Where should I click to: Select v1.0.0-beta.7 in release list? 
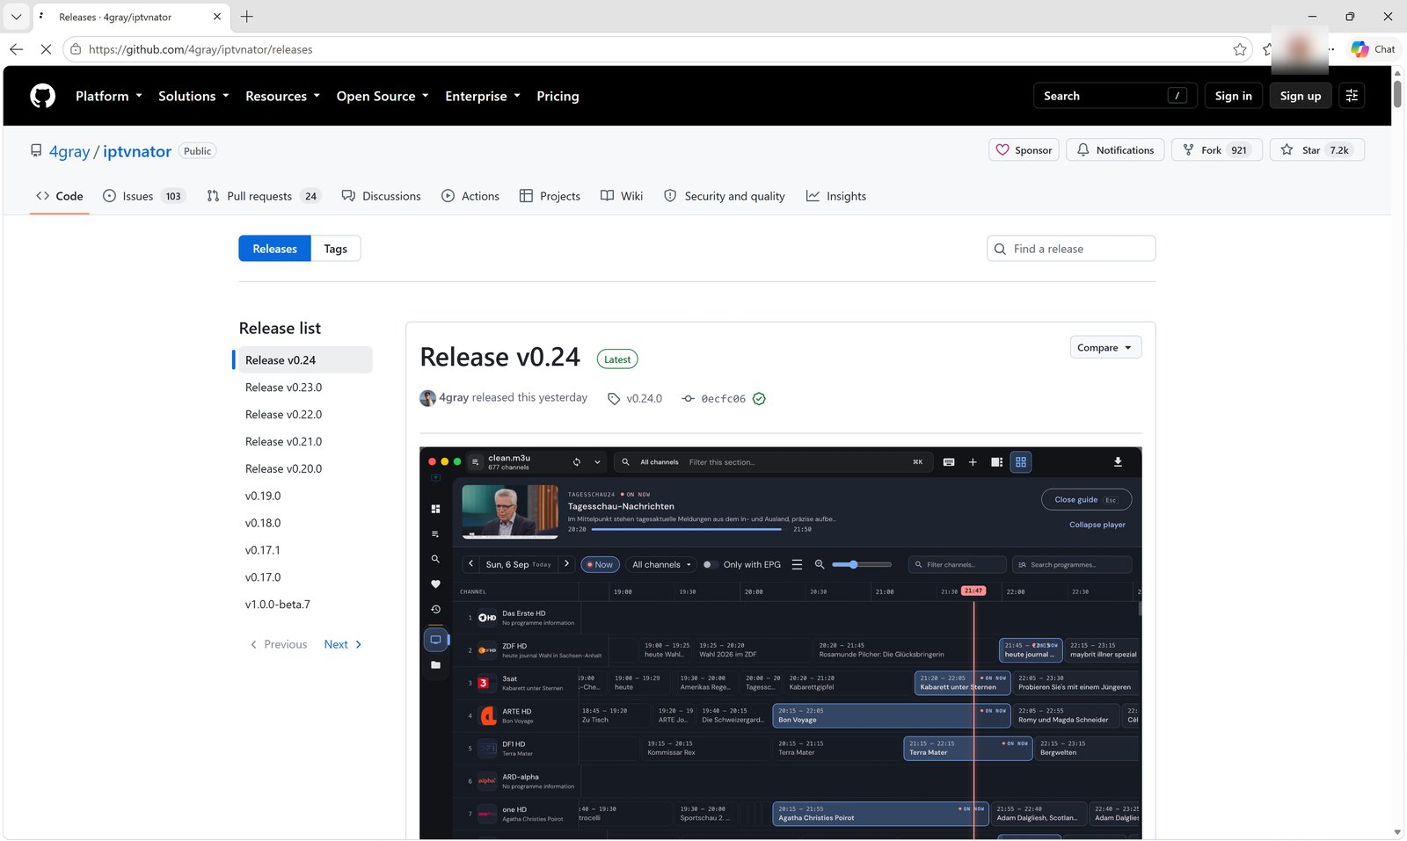(x=304, y=605)
